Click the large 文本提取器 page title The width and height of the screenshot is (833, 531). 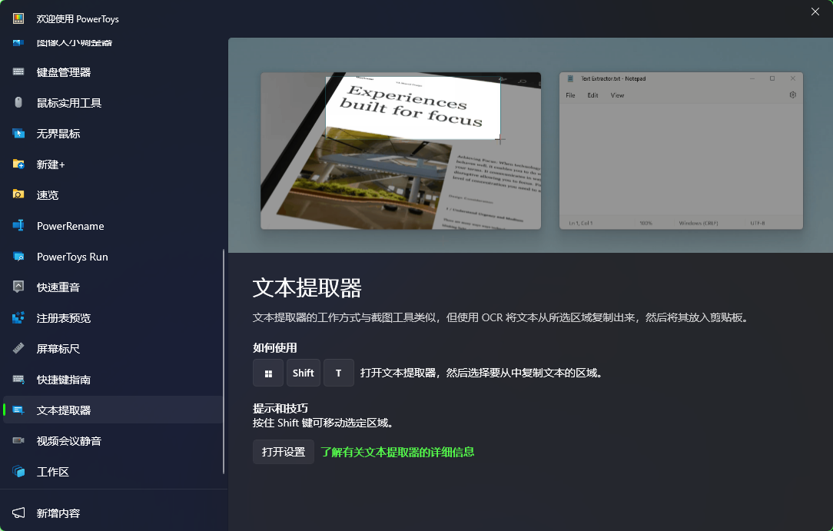(x=307, y=288)
